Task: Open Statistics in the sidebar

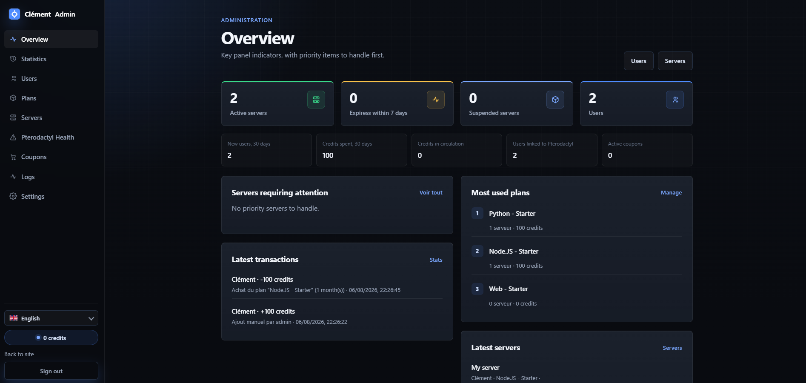Action: 51,59
